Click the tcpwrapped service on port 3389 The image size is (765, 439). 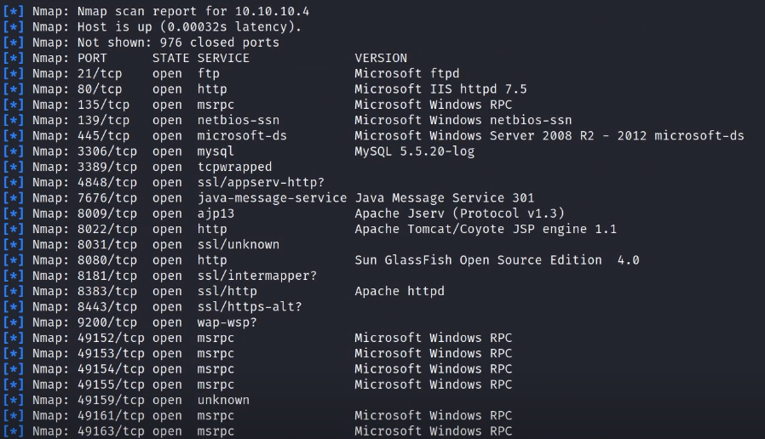[x=234, y=167]
